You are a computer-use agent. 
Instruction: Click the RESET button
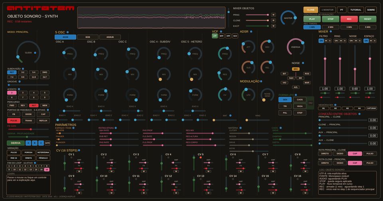coord(367,19)
